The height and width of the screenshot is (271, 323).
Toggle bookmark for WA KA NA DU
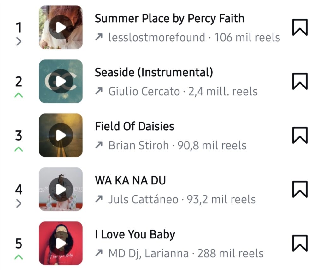pos(300,189)
